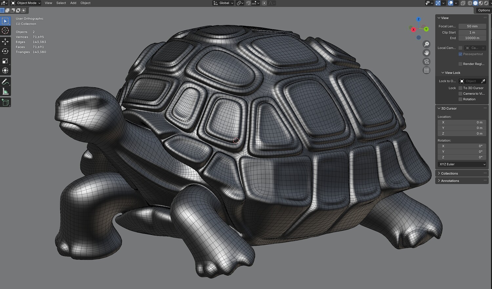The image size is (492, 289).
Task: Activate the 3D Cursor tool
Action: click(x=5, y=30)
